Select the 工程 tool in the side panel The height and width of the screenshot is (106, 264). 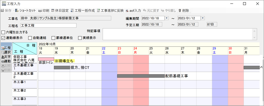tap(6, 48)
